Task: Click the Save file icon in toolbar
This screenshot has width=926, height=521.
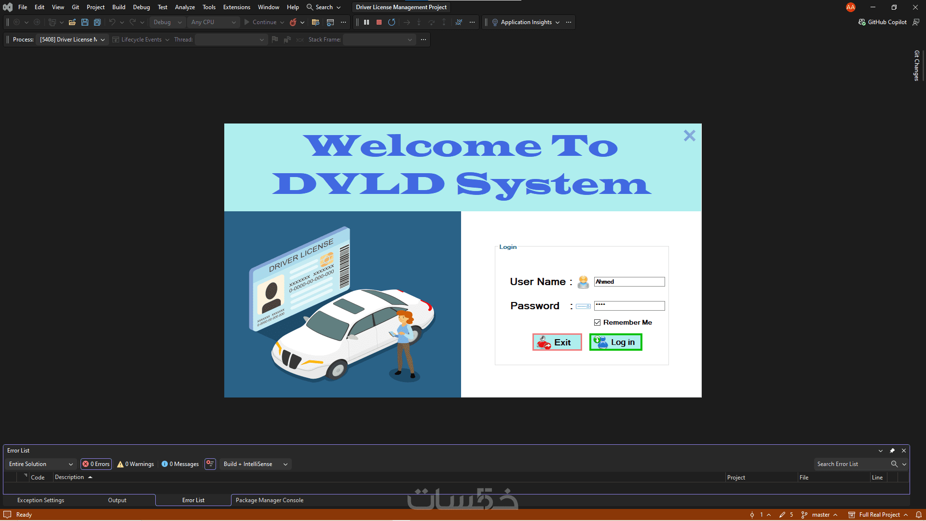Action: 85,22
